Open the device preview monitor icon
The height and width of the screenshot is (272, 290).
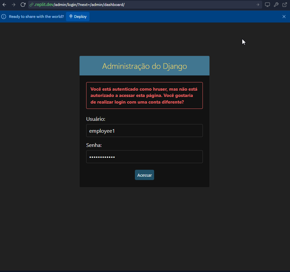click(267, 5)
